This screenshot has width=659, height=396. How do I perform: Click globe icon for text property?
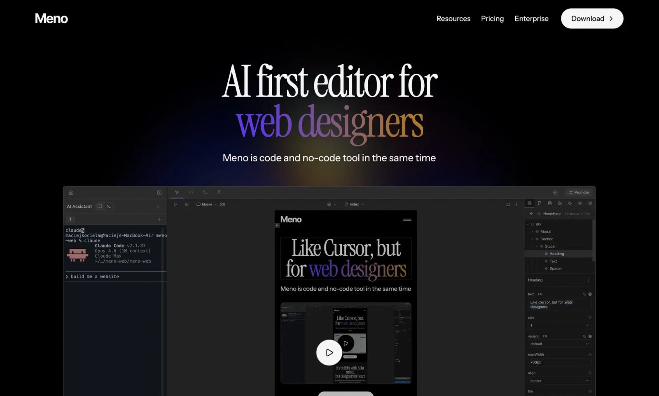coord(590,294)
